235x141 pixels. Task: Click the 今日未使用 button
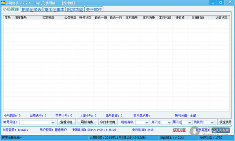click(108, 122)
